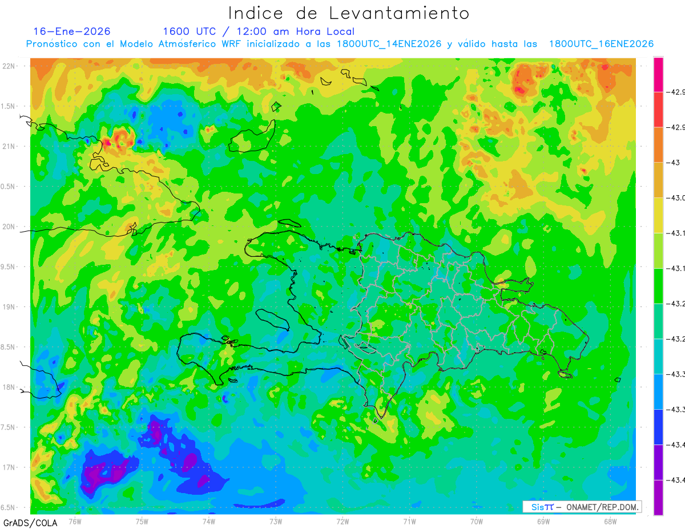The image size is (685, 529).
Task: Click the "74W" longitude axis label
Action: pyautogui.click(x=209, y=521)
